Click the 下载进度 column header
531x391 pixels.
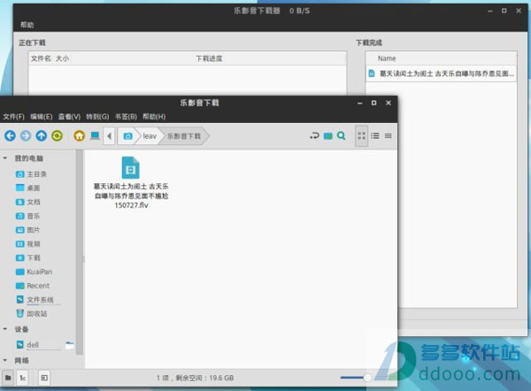[x=209, y=58]
